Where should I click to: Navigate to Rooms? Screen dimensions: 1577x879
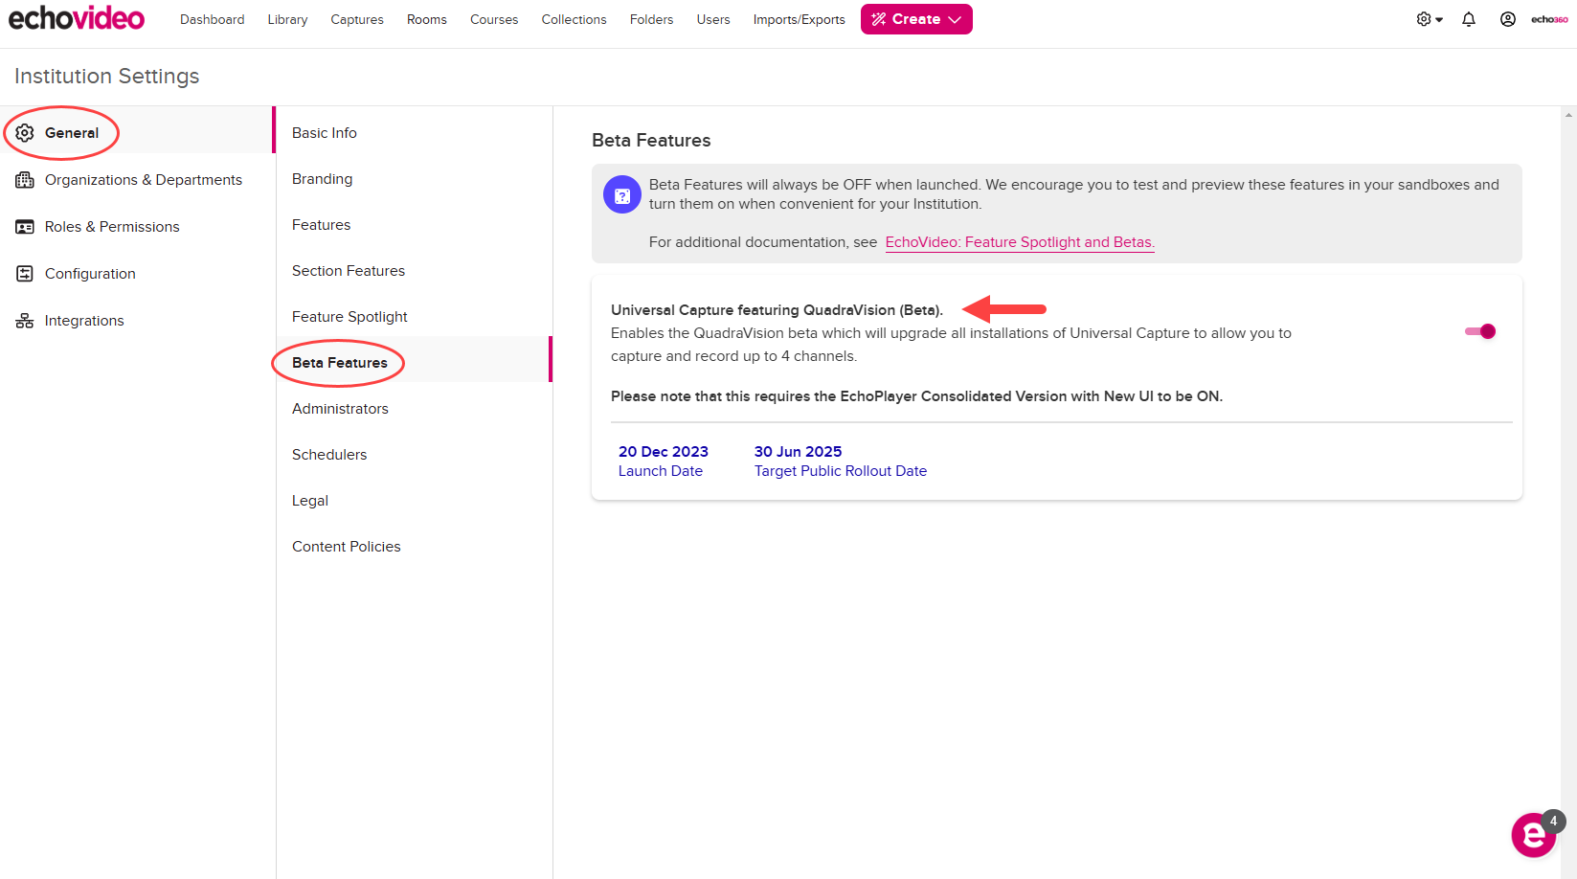point(427,19)
